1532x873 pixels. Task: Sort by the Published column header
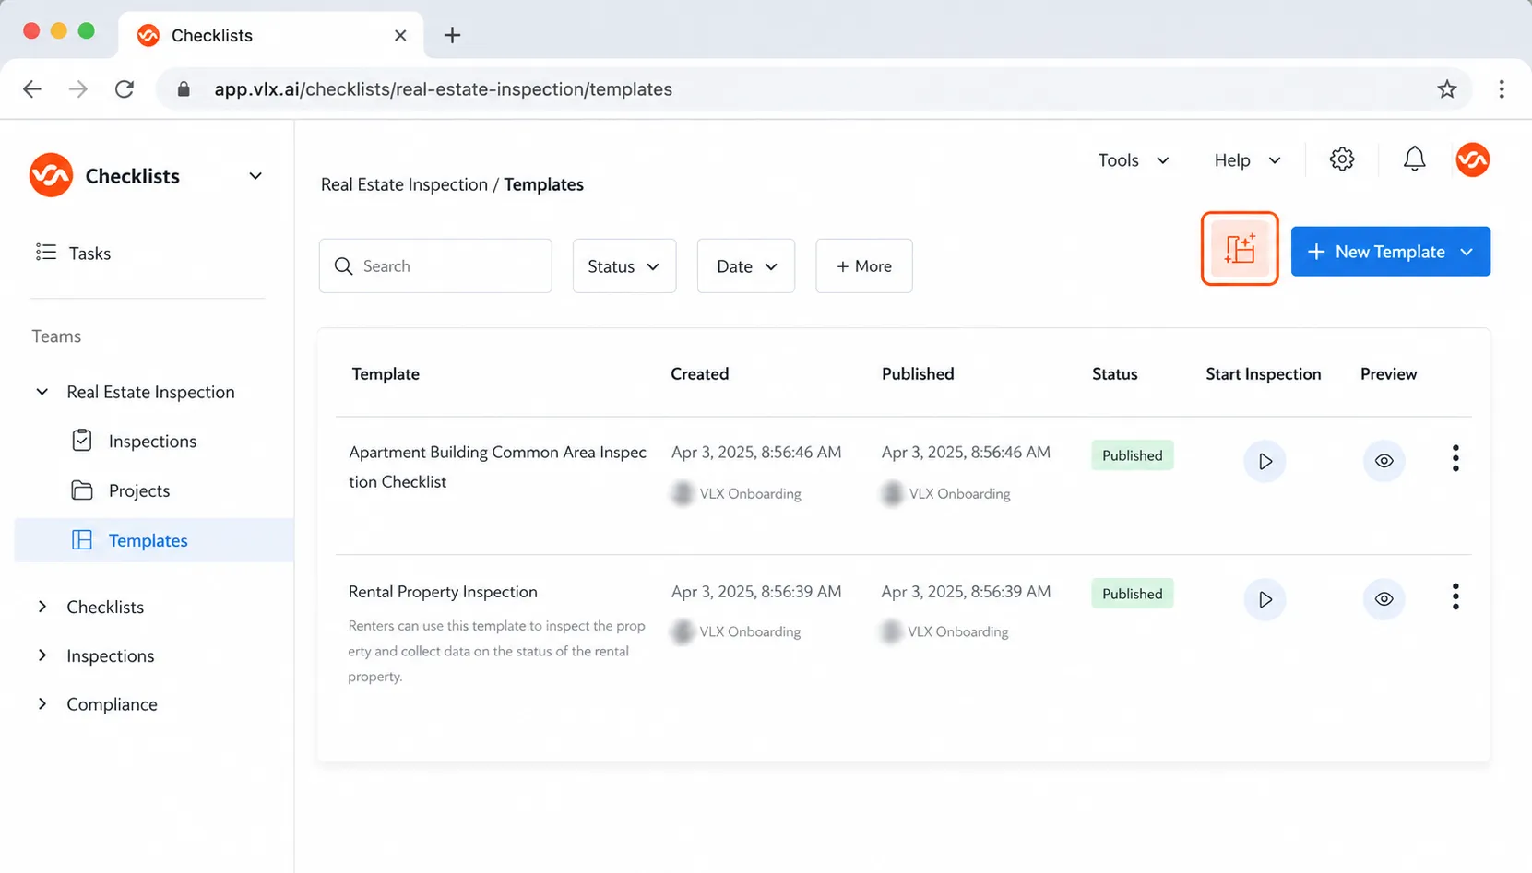click(918, 374)
